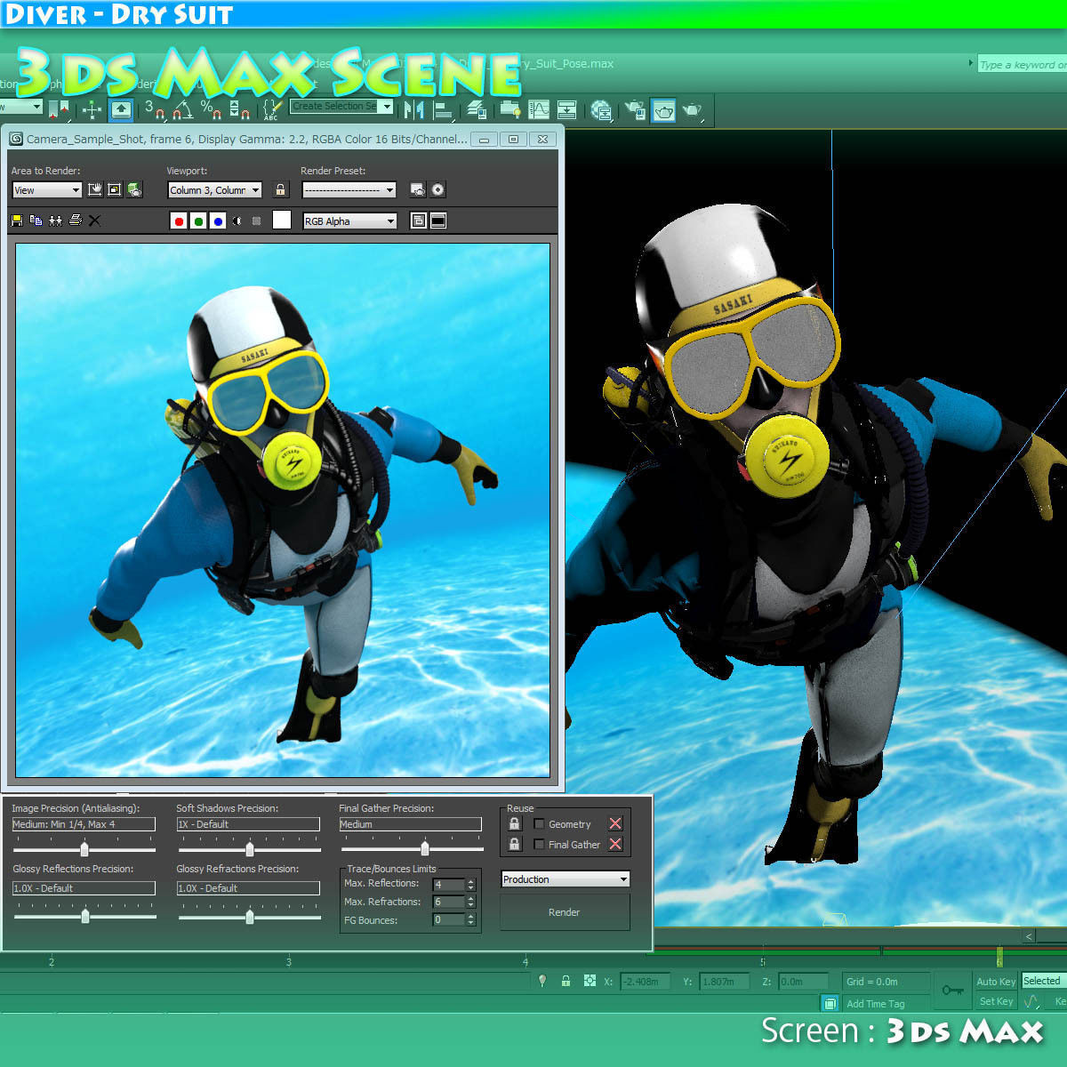This screenshot has height=1067, width=1067.
Task: Toggle the Lock to Viewport padlock
Action: (280, 189)
